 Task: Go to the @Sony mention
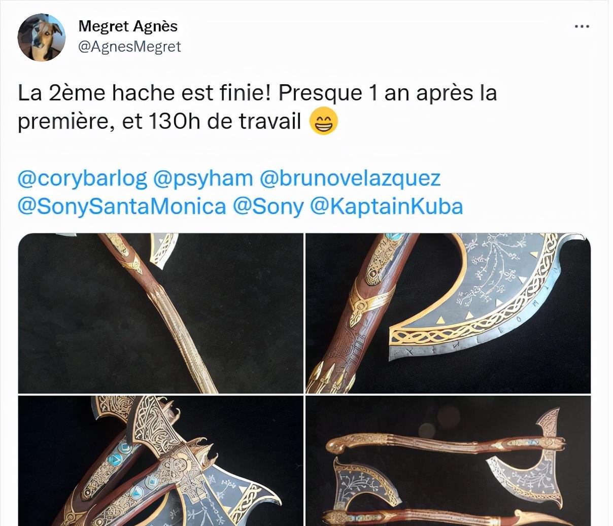[268, 206]
